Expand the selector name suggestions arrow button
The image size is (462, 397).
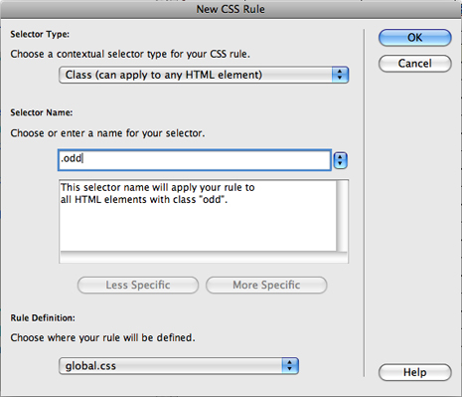coord(340,160)
